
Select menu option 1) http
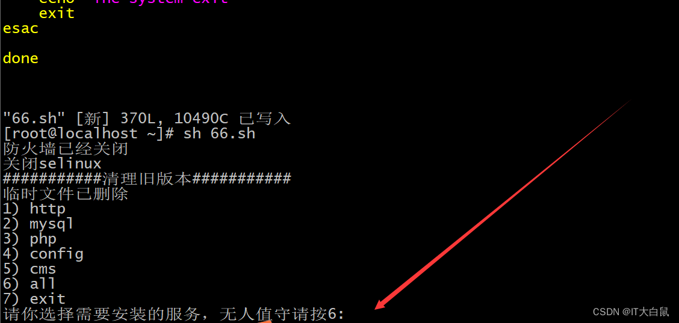(34, 209)
